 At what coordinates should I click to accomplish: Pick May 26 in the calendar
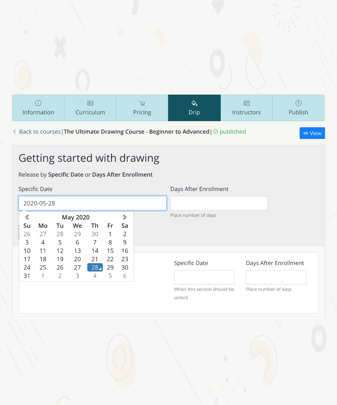tap(60, 268)
